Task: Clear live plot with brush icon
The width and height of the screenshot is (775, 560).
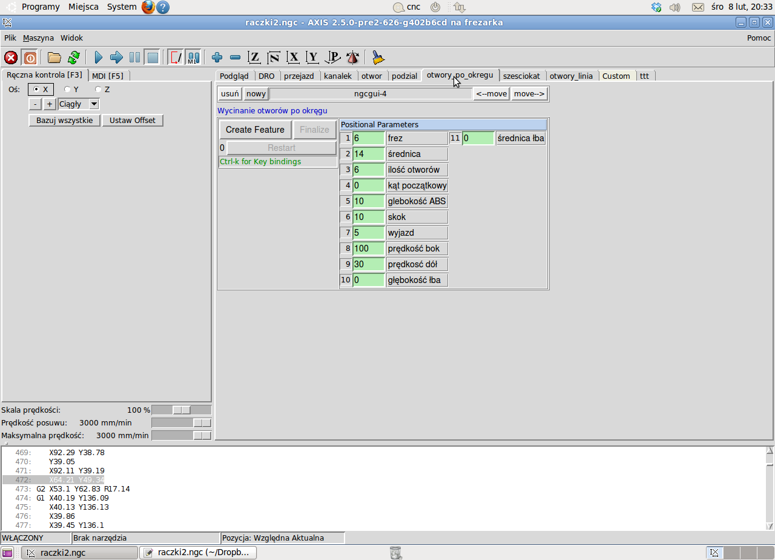Action: (x=378, y=58)
